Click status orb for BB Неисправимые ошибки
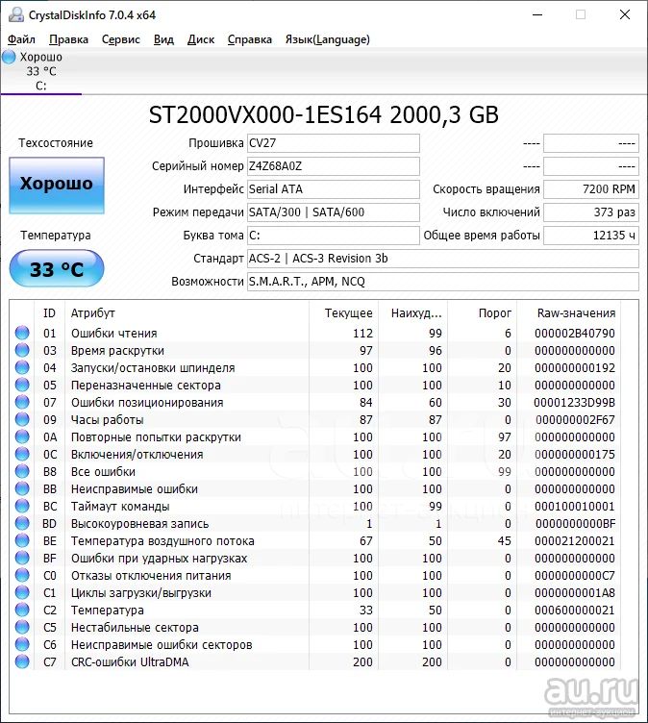The height and width of the screenshot is (723, 648). click(22, 488)
